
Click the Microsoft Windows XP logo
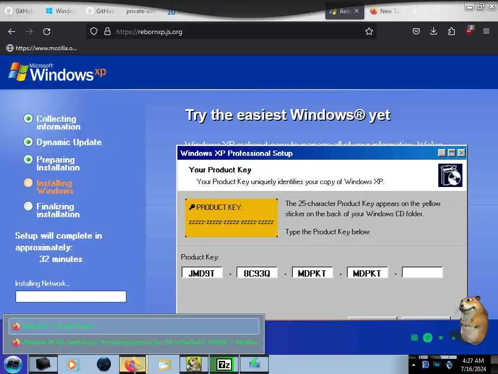[x=57, y=72]
